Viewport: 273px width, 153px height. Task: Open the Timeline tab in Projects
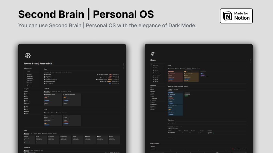pos(63,91)
